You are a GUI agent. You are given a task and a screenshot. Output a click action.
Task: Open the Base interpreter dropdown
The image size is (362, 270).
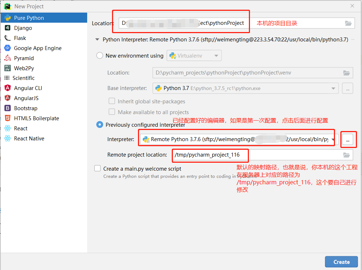pos(246,89)
